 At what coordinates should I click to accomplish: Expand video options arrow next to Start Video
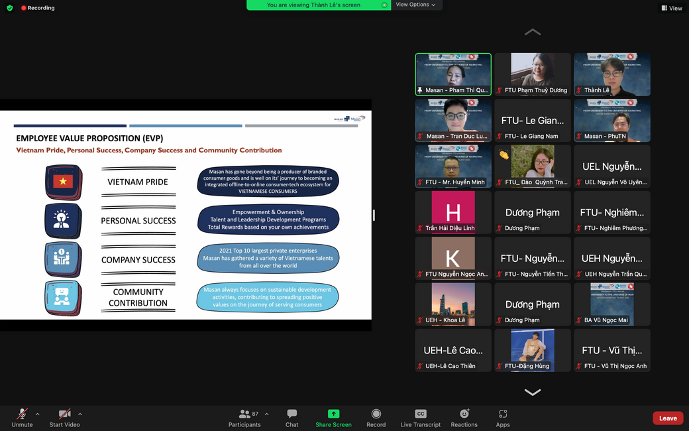click(x=80, y=414)
